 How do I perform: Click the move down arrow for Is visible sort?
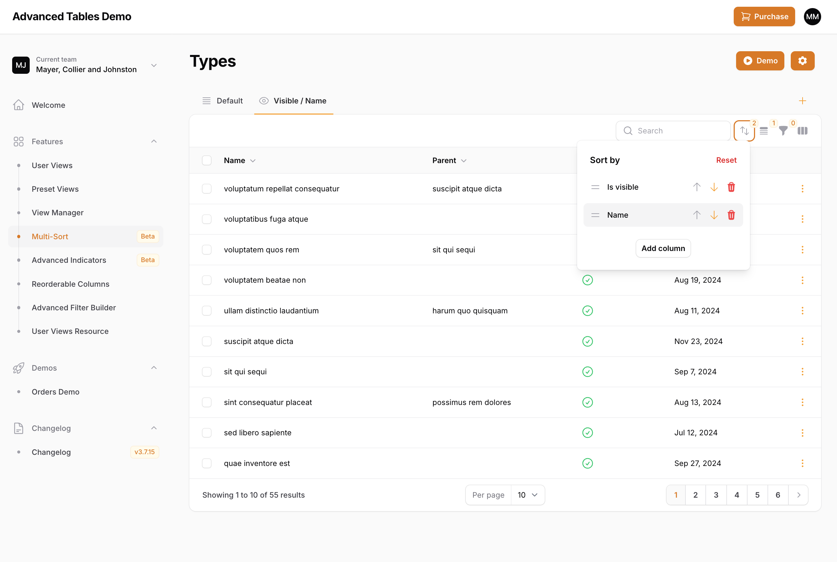(713, 187)
